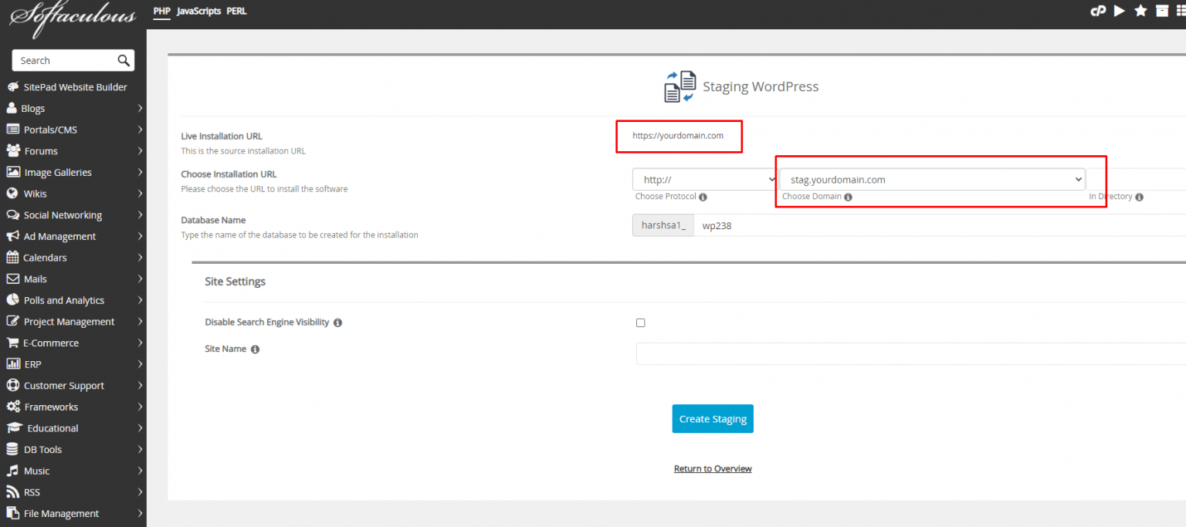1186x527 pixels.
Task: Click the installations box icon top right
Action: coord(1162,11)
